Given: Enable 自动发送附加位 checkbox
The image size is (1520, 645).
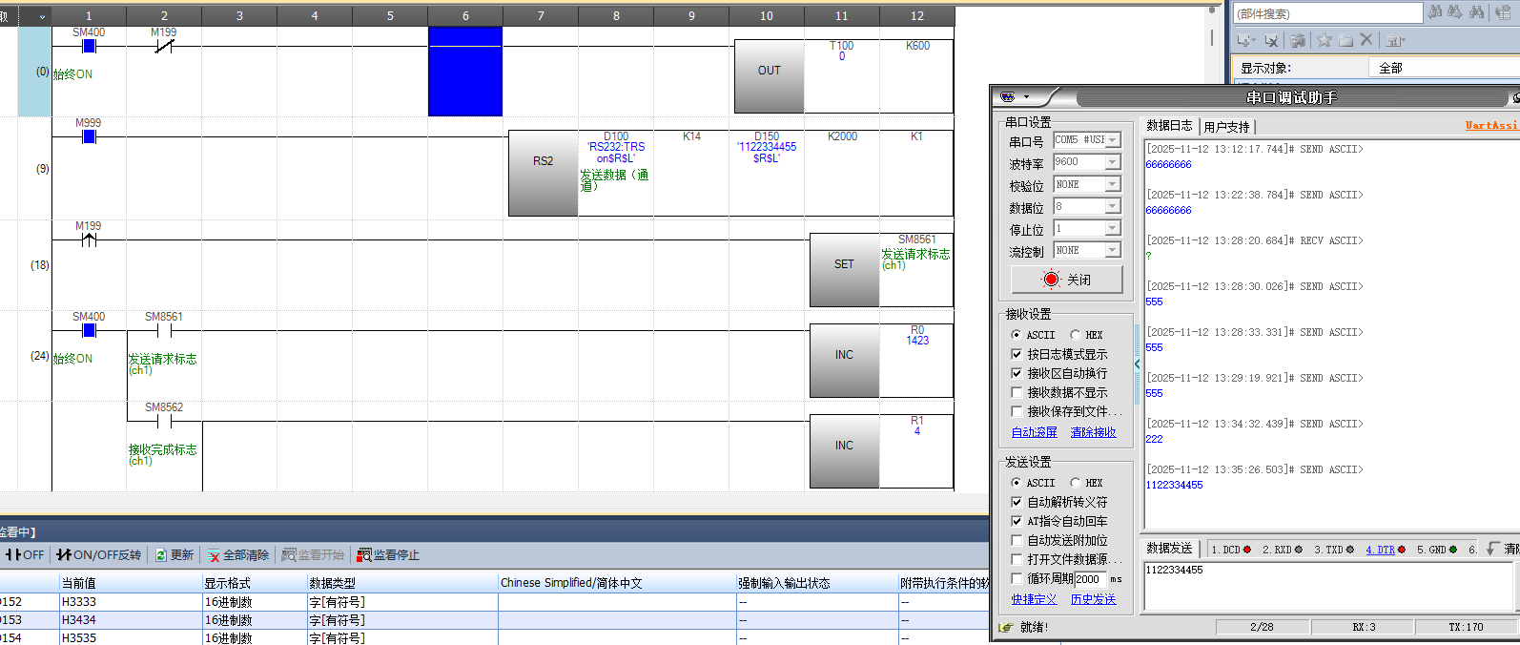Looking at the screenshot, I should click(x=1017, y=540).
